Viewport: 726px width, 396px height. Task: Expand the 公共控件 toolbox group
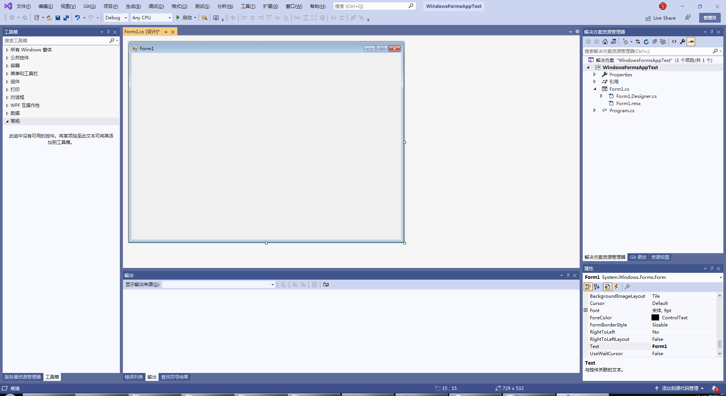(x=7, y=58)
